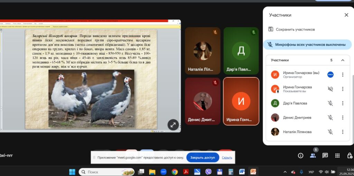Open the chat messages icon
The image size is (354, 176).
325,156
